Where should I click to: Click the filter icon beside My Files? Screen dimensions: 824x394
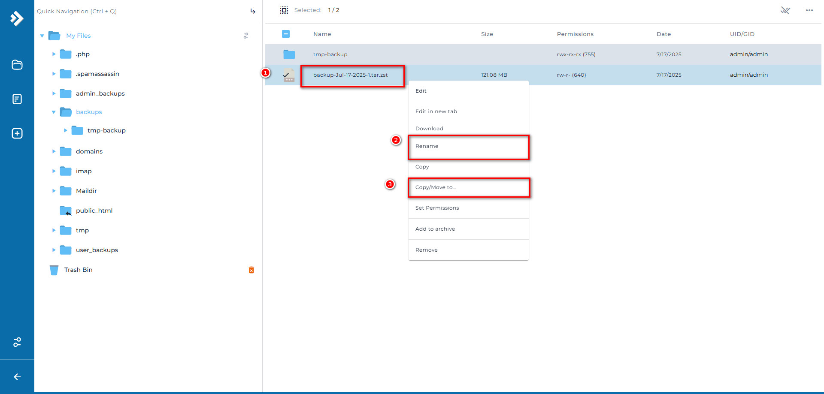pyautogui.click(x=246, y=36)
